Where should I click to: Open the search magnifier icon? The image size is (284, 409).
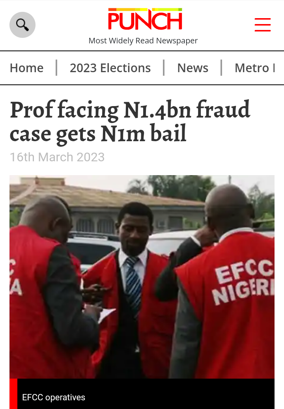point(22,25)
